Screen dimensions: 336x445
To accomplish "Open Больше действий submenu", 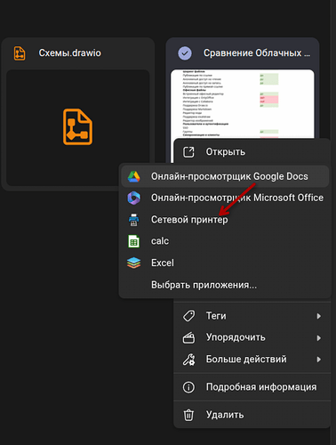I will tap(252, 360).
